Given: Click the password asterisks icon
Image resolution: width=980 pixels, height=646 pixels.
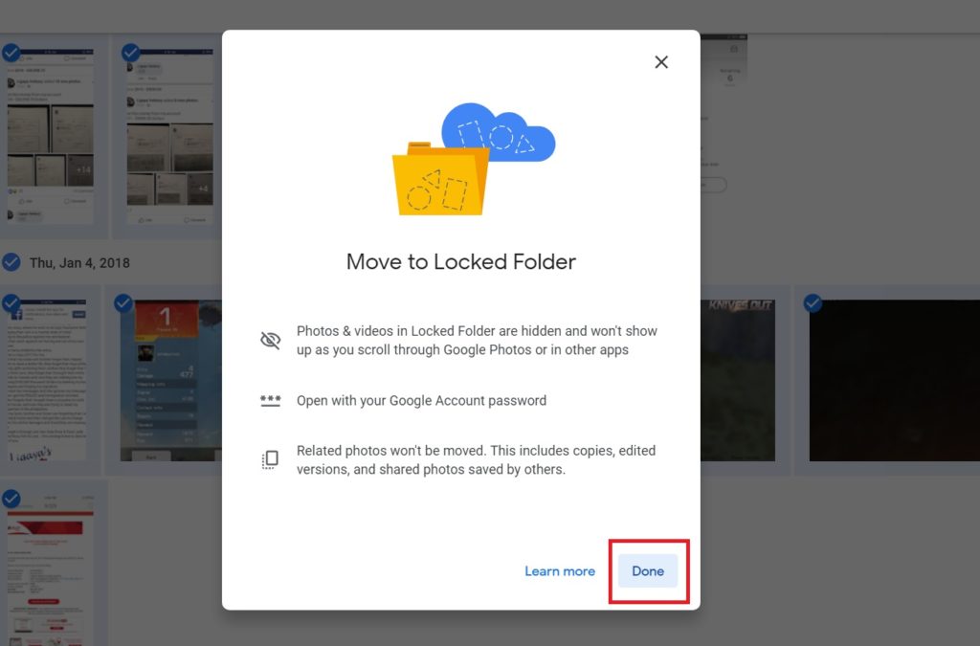Looking at the screenshot, I should point(270,400).
